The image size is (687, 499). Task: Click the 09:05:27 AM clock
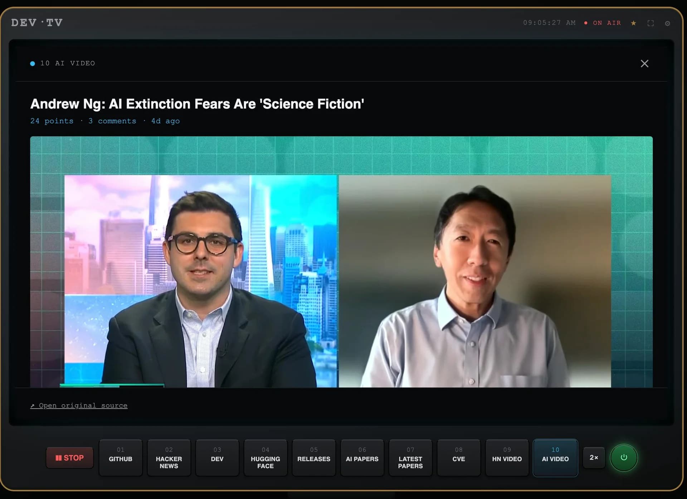tap(549, 23)
